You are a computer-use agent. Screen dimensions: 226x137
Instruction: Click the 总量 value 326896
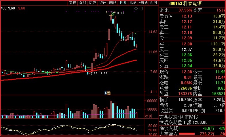point(185,88)
